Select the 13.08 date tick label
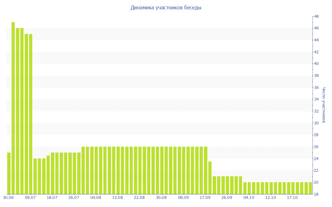The height and width of the screenshot is (207, 332). coord(117,198)
